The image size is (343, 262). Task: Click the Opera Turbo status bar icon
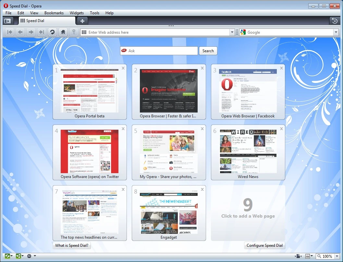29,256
